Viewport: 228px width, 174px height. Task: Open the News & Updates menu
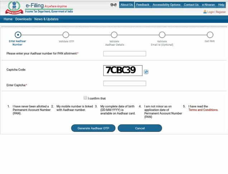46,19
